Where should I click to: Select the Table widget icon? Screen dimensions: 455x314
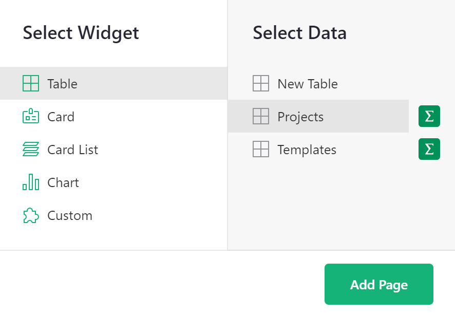coord(31,83)
